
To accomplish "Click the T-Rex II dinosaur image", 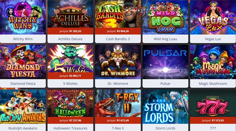I will (x=118, y=103).
